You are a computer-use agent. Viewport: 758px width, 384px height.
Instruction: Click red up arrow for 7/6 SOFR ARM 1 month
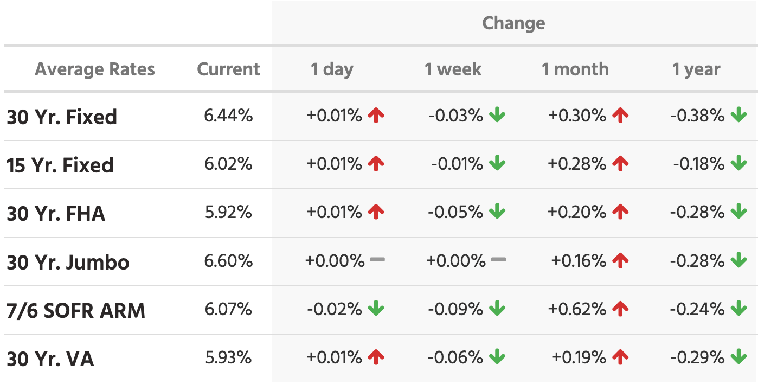tap(620, 309)
